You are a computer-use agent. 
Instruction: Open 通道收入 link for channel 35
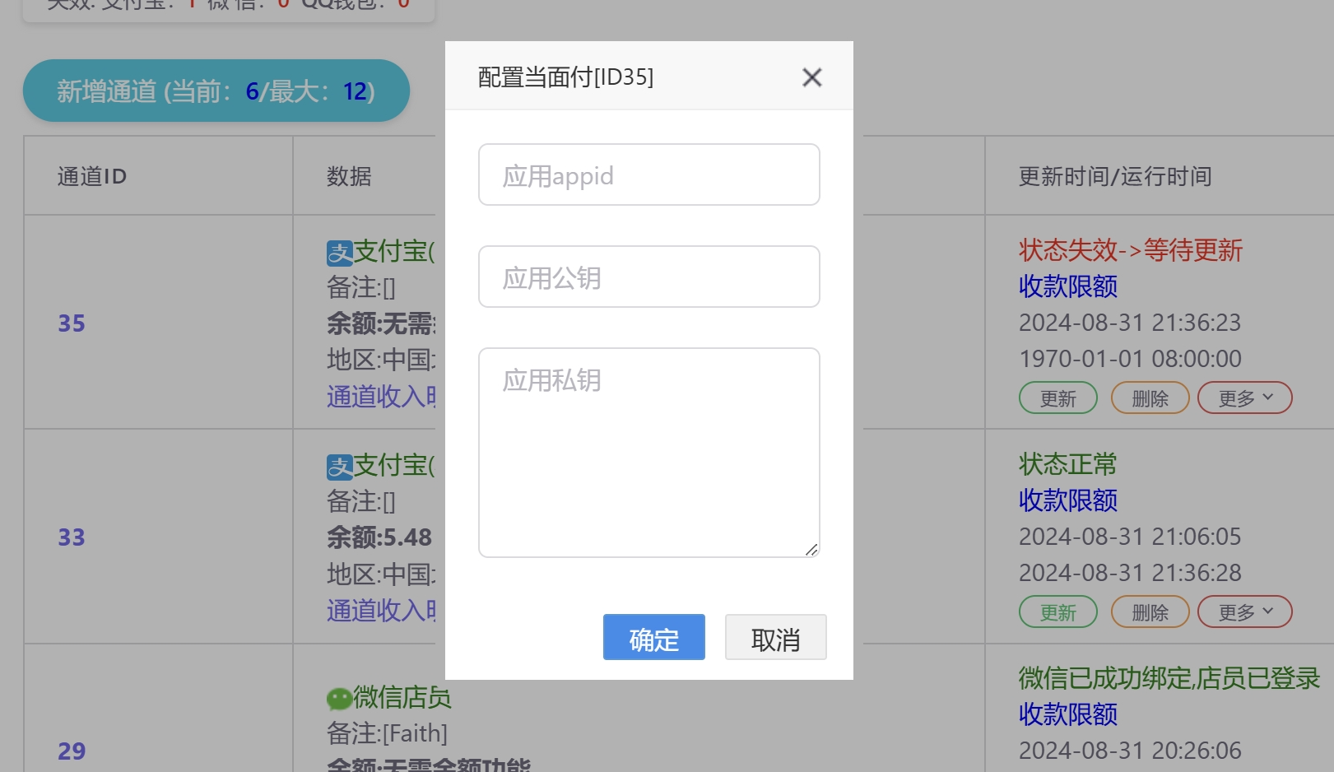tap(380, 397)
